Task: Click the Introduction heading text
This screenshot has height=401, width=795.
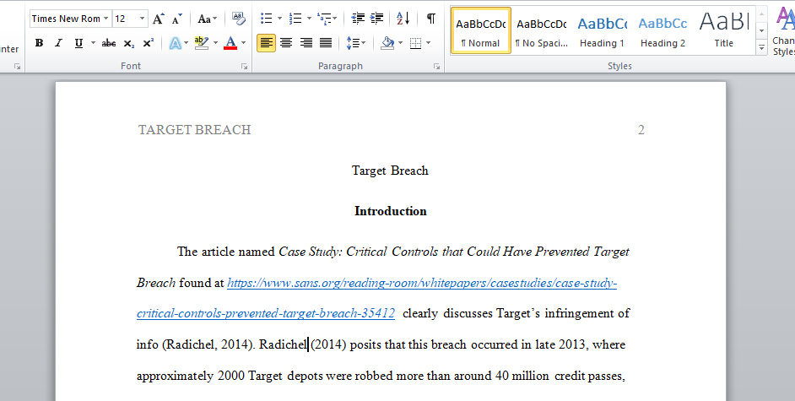Action: [391, 211]
